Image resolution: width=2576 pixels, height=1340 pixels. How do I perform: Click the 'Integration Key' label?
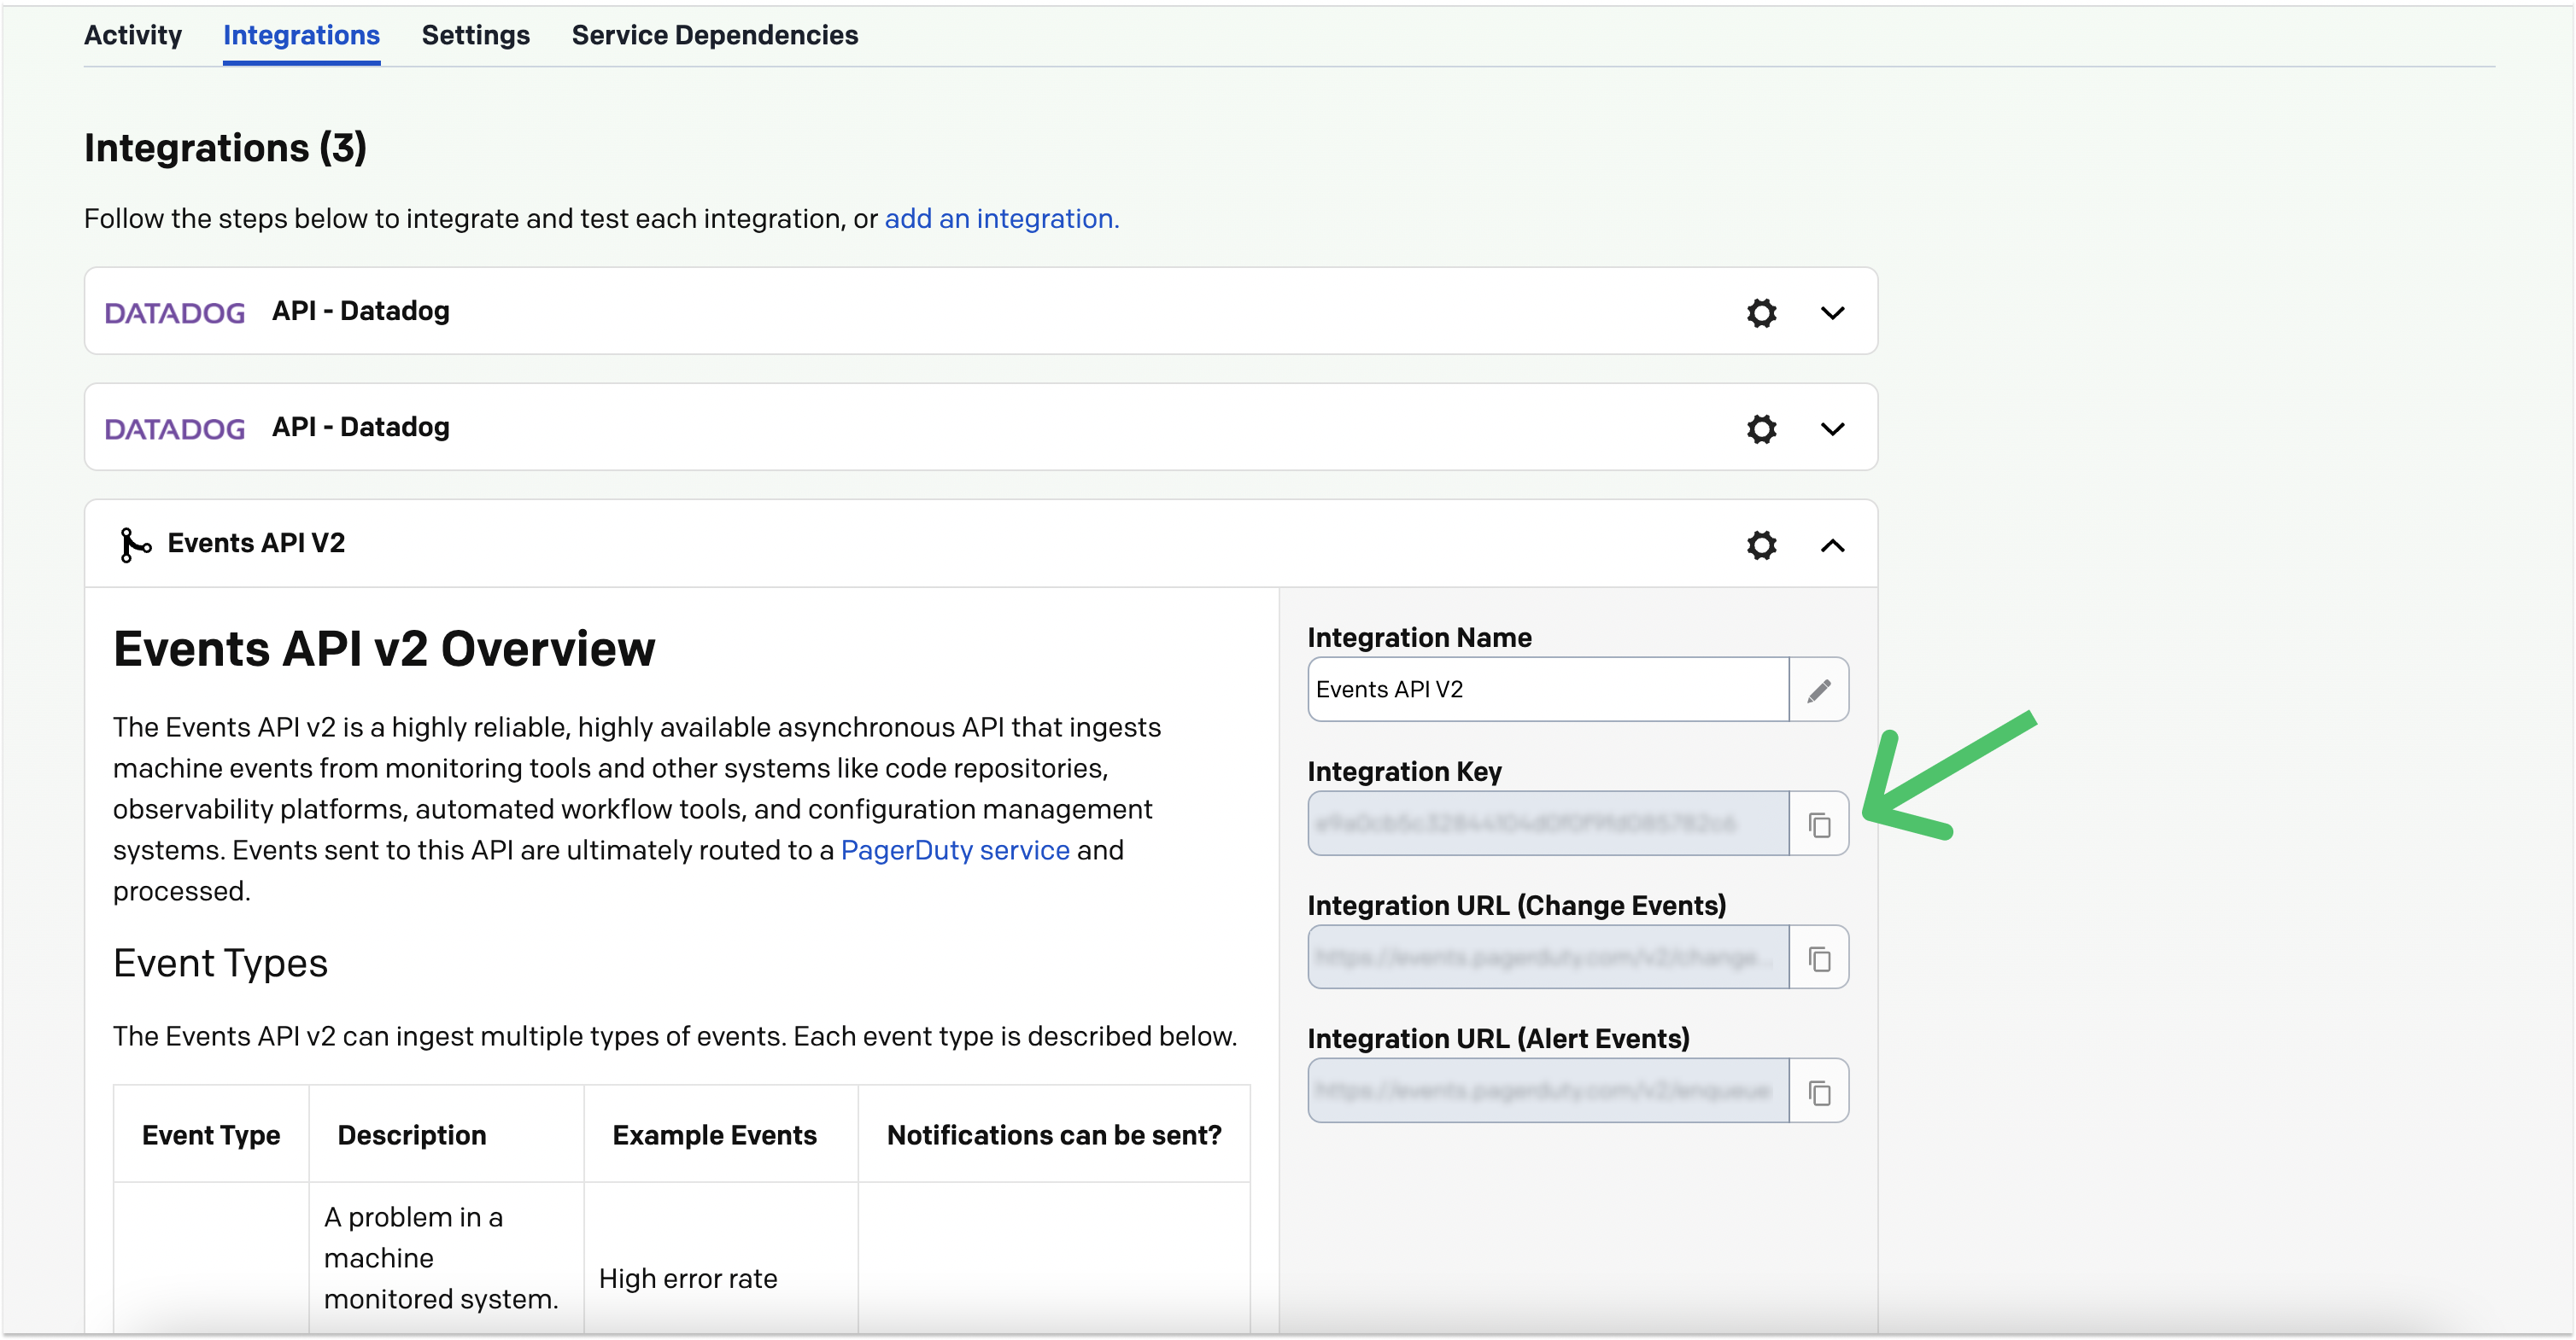coord(1404,772)
